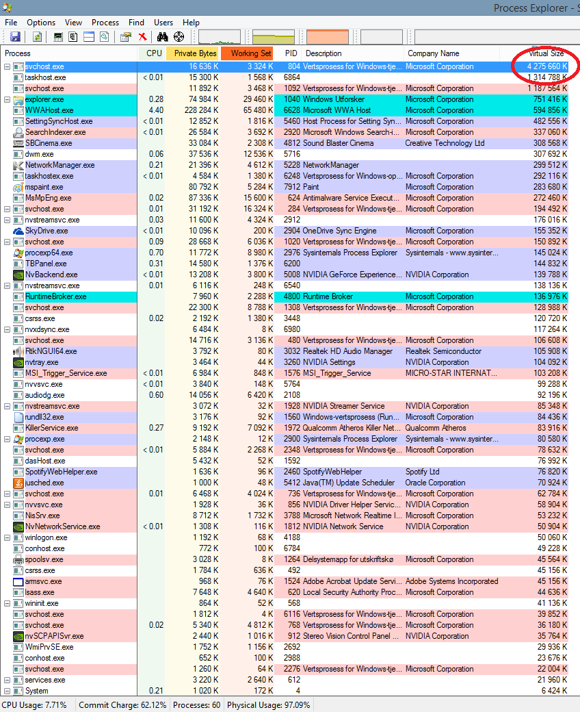Click the armsvc.exe process icon
Screen dimensions: 580x712
[x=18, y=581]
